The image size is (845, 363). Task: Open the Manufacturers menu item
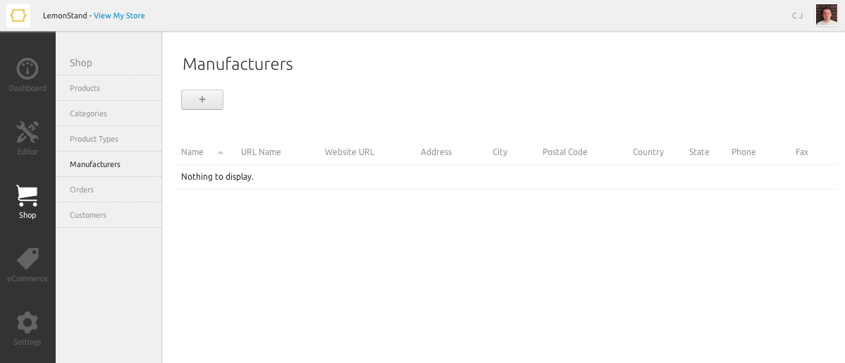pyautogui.click(x=95, y=164)
